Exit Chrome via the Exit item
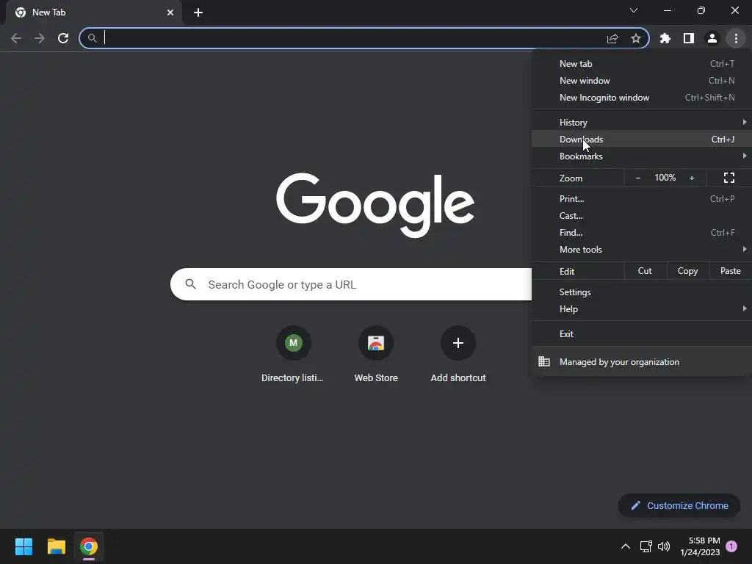Screen dimensions: 752x564 coord(642,334)
